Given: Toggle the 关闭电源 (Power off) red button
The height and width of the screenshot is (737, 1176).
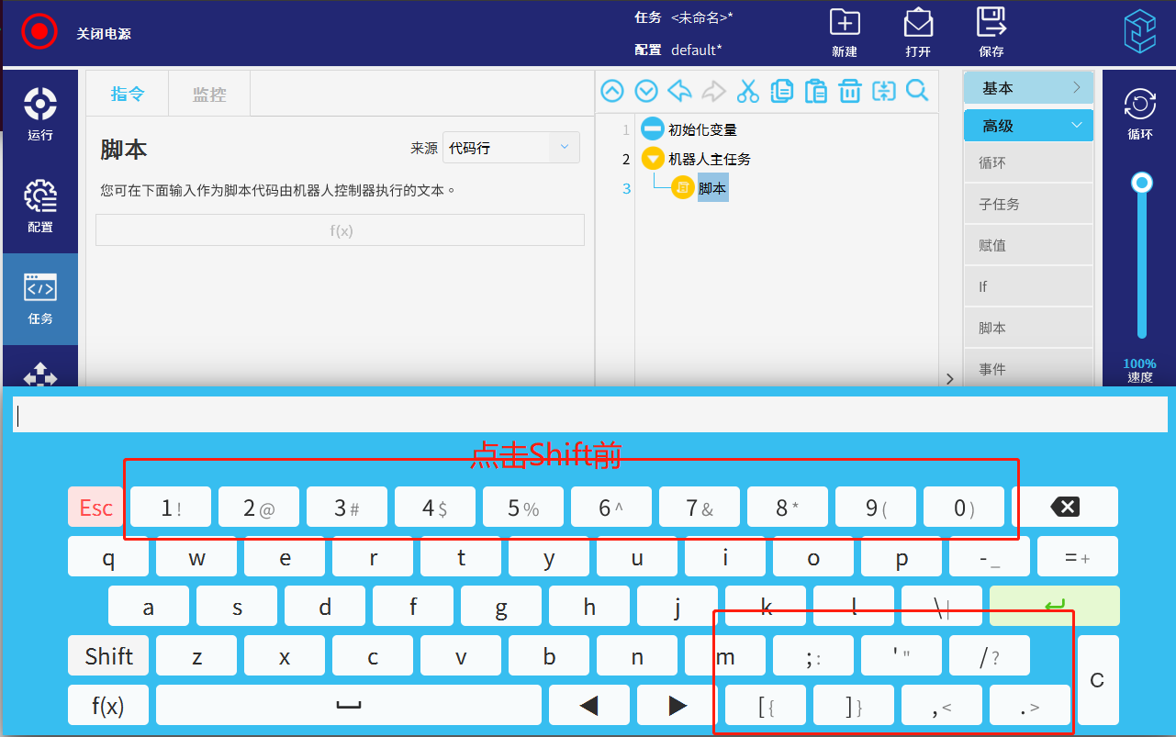Looking at the screenshot, I should (x=39, y=32).
